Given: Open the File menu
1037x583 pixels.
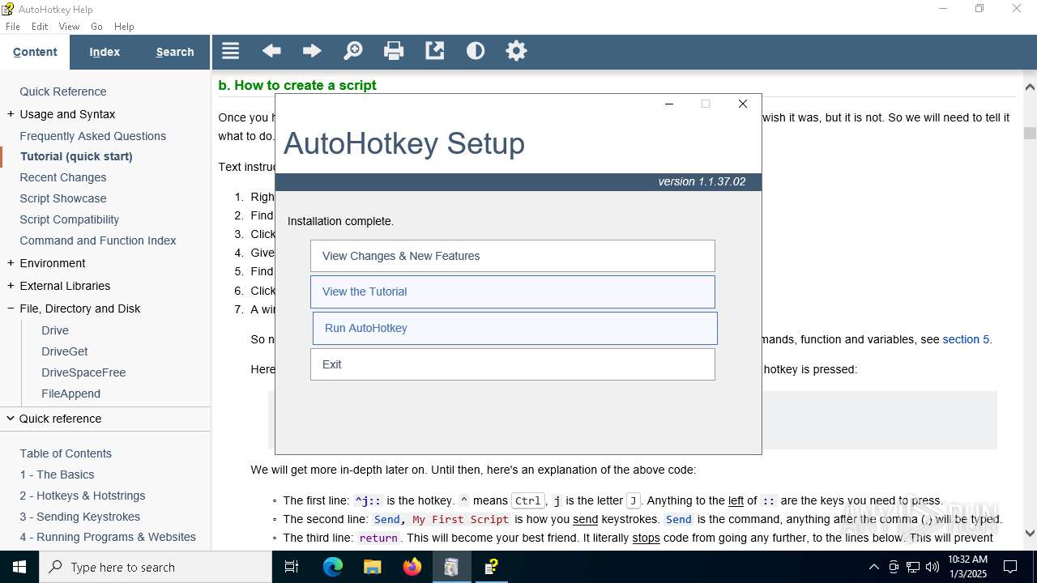Looking at the screenshot, I should [13, 27].
